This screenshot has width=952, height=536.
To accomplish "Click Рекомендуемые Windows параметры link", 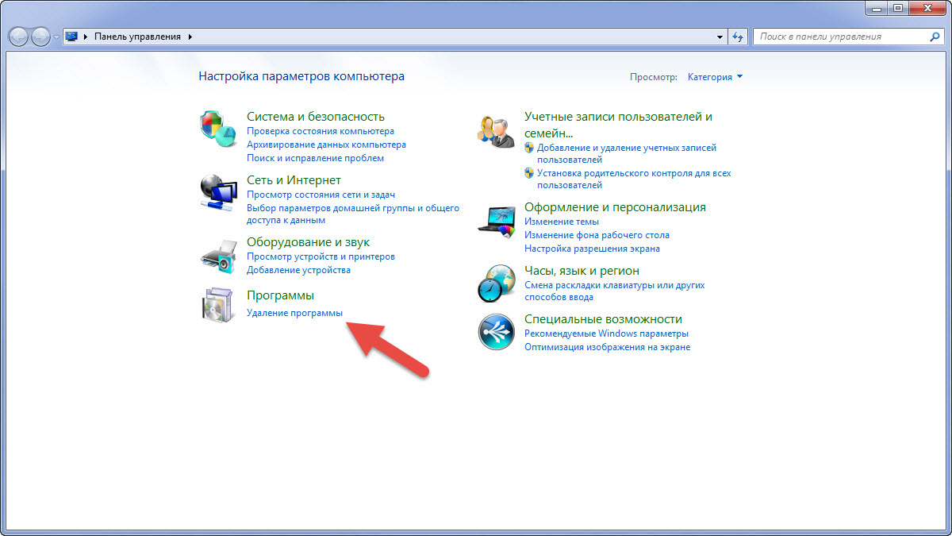I will pyautogui.click(x=606, y=334).
